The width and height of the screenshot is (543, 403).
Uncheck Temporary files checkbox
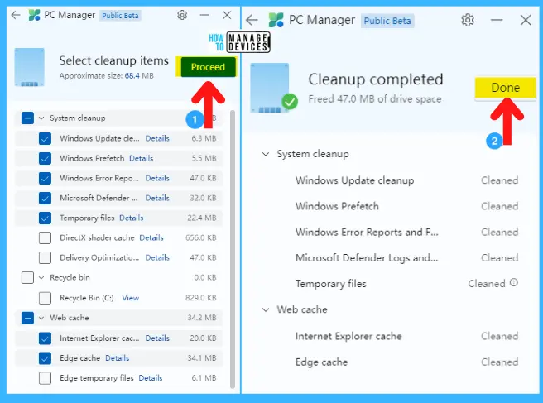(45, 218)
